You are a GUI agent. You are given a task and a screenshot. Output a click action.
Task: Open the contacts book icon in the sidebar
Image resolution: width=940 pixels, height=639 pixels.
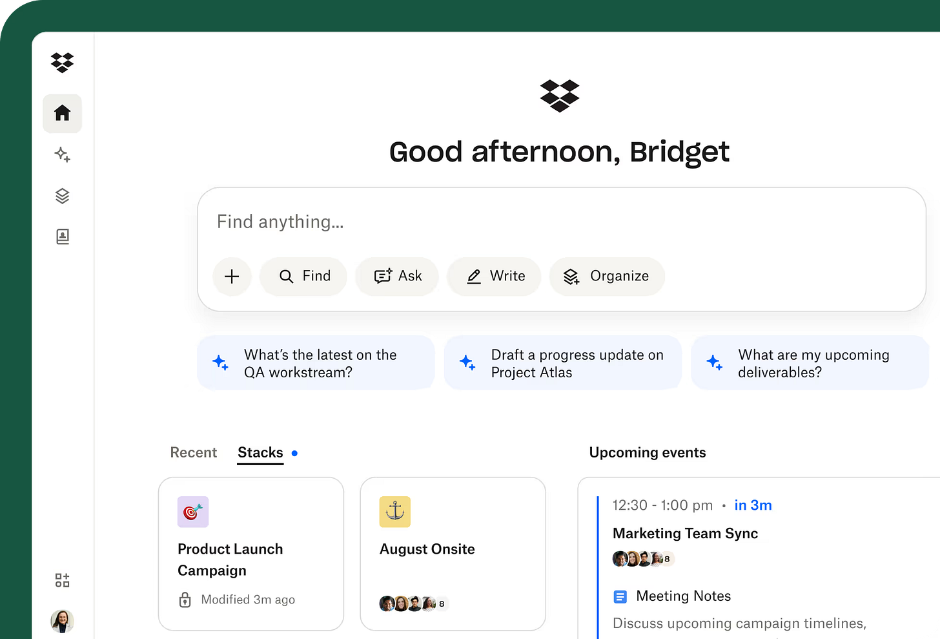pos(62,236)
